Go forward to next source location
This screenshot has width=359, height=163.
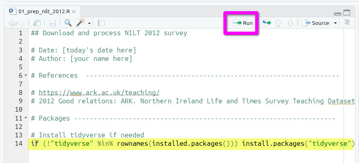click(x=21, y=23)
